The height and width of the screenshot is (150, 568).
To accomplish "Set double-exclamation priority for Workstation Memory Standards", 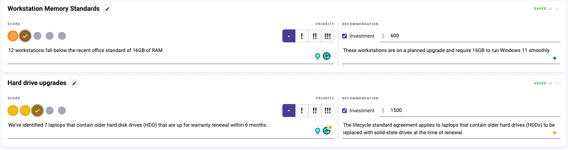I will point(315,36).
